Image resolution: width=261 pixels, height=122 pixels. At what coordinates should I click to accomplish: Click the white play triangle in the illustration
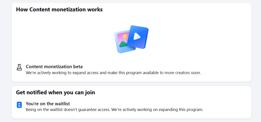(x=137, y=36)
